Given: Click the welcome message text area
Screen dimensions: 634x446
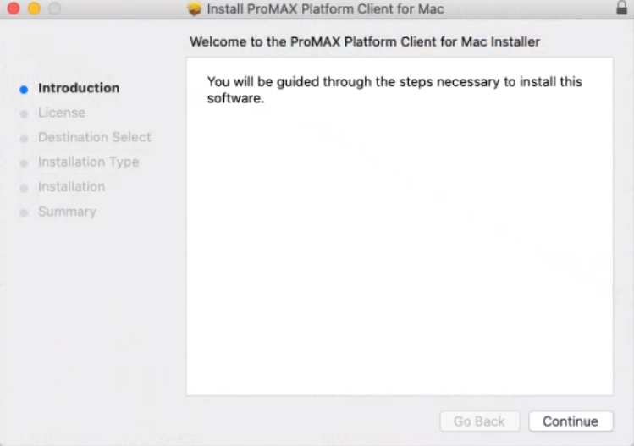Looking at the screenshot, I should tap(394, 90).
